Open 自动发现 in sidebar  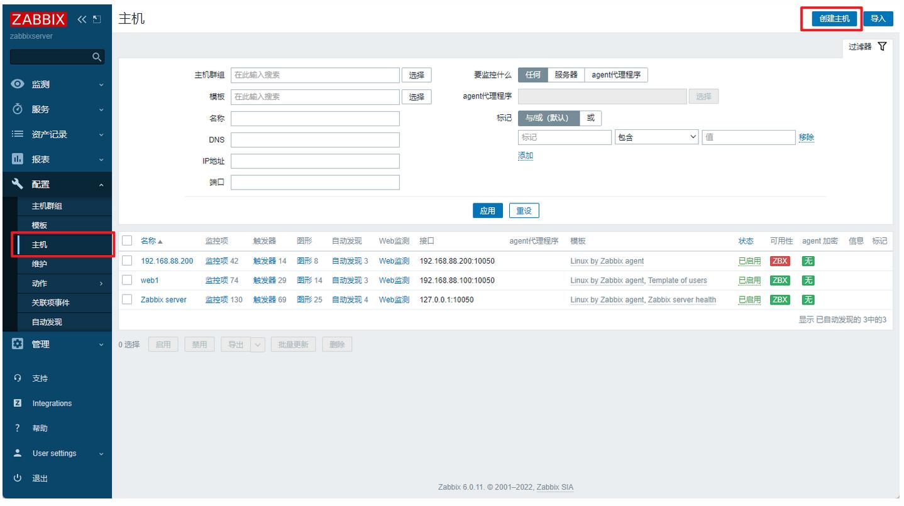(47, 322)
